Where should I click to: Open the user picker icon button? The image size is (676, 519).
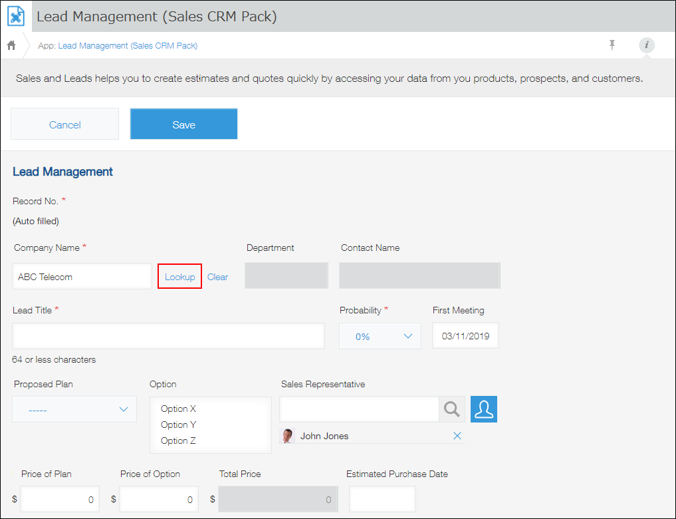[484, 409]
